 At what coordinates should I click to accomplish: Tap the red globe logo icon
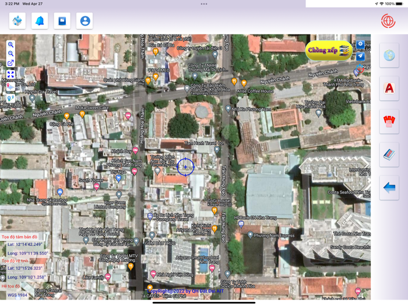tap(388, 21)
